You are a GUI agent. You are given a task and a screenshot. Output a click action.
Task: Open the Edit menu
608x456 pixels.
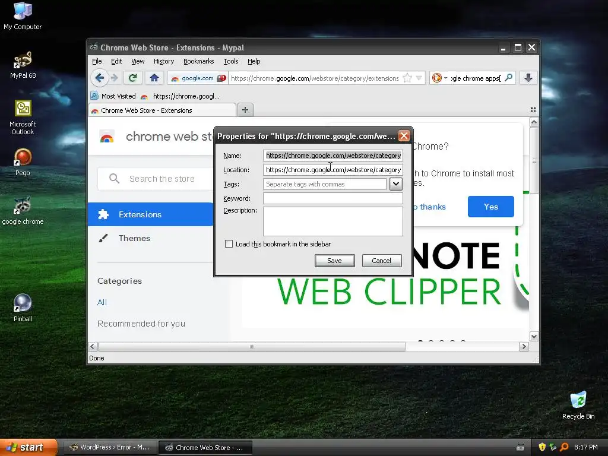pyautogui.click(x=116, y=61)
